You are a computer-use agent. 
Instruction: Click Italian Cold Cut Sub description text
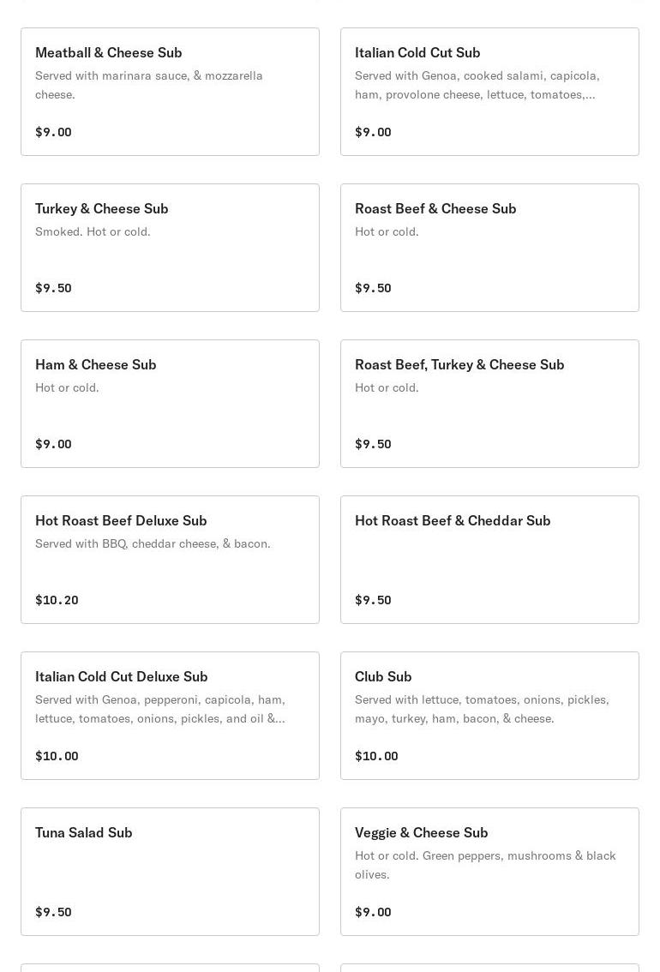(x=477, y=85)
